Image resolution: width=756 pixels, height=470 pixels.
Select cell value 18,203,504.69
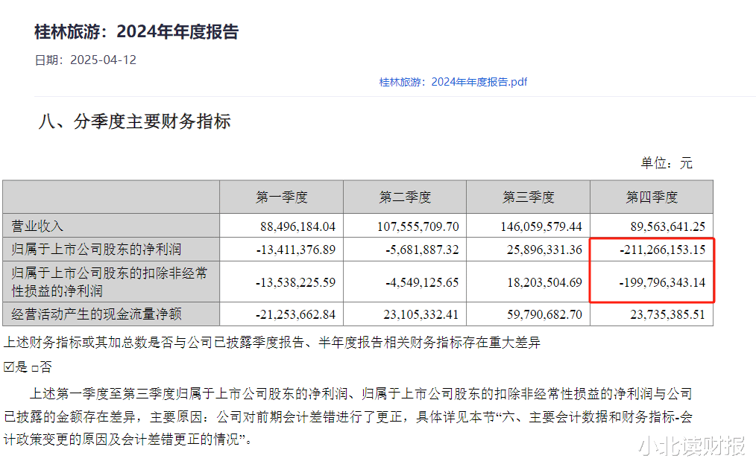[544, 282]
